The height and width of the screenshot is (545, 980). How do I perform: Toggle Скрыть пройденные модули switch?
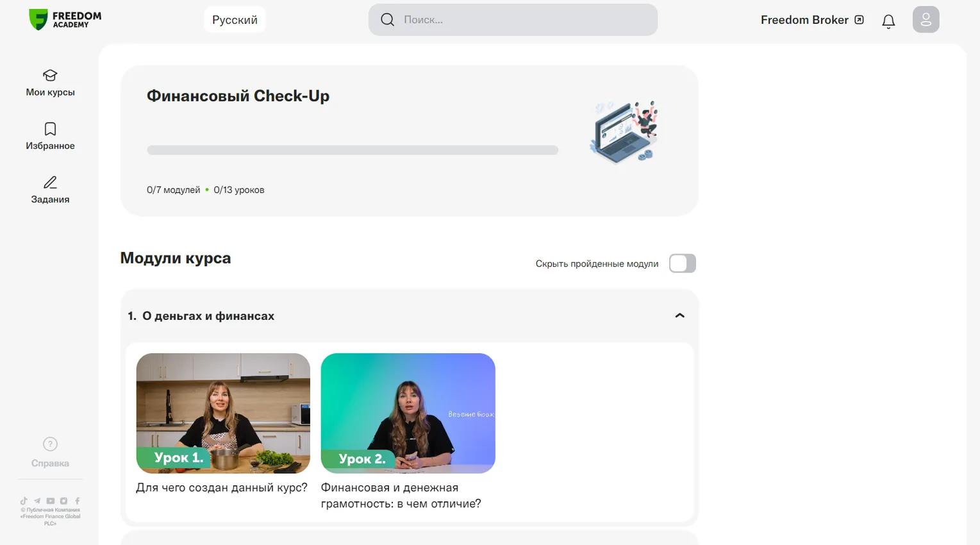coord(682,264)
